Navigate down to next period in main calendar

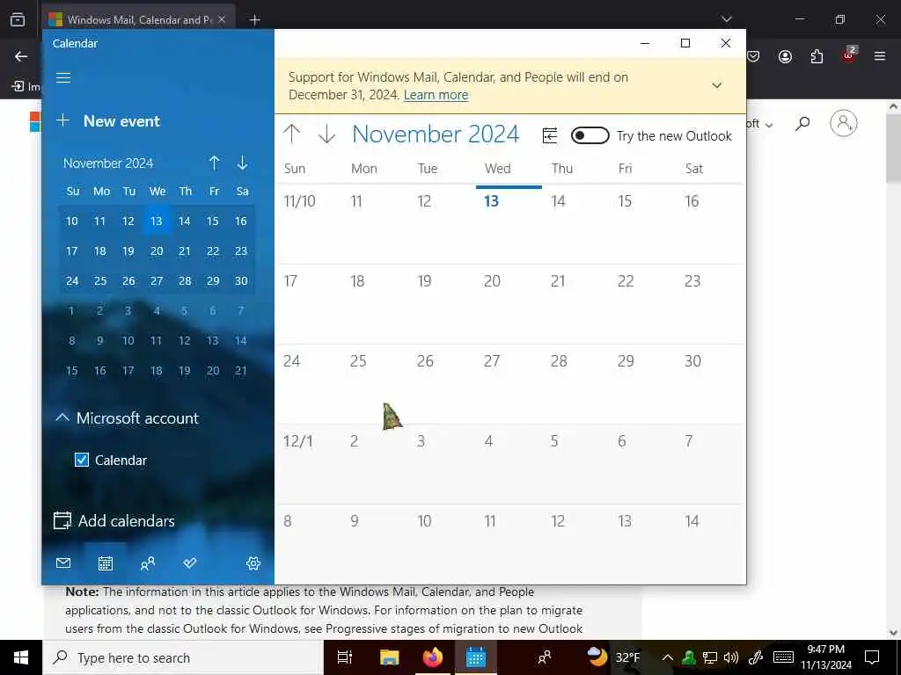coord(326,134)
